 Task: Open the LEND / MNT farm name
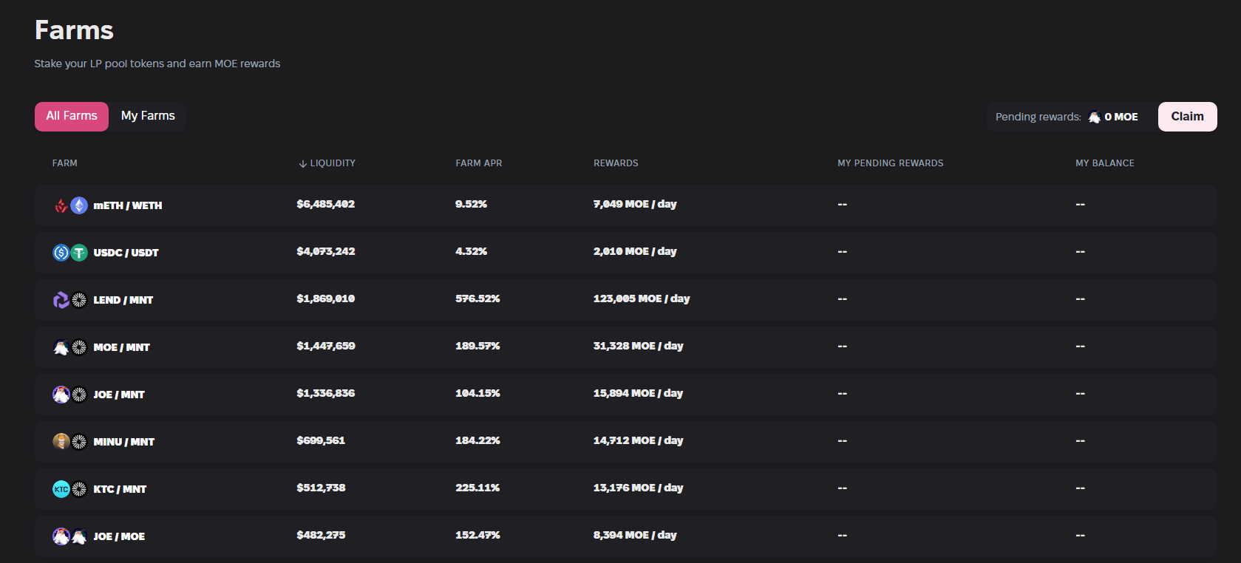click(123, 300)
